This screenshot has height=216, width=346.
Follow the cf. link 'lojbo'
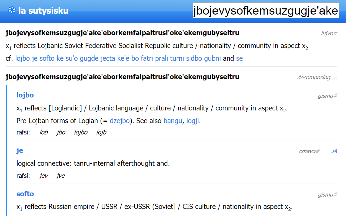(23, 58)
